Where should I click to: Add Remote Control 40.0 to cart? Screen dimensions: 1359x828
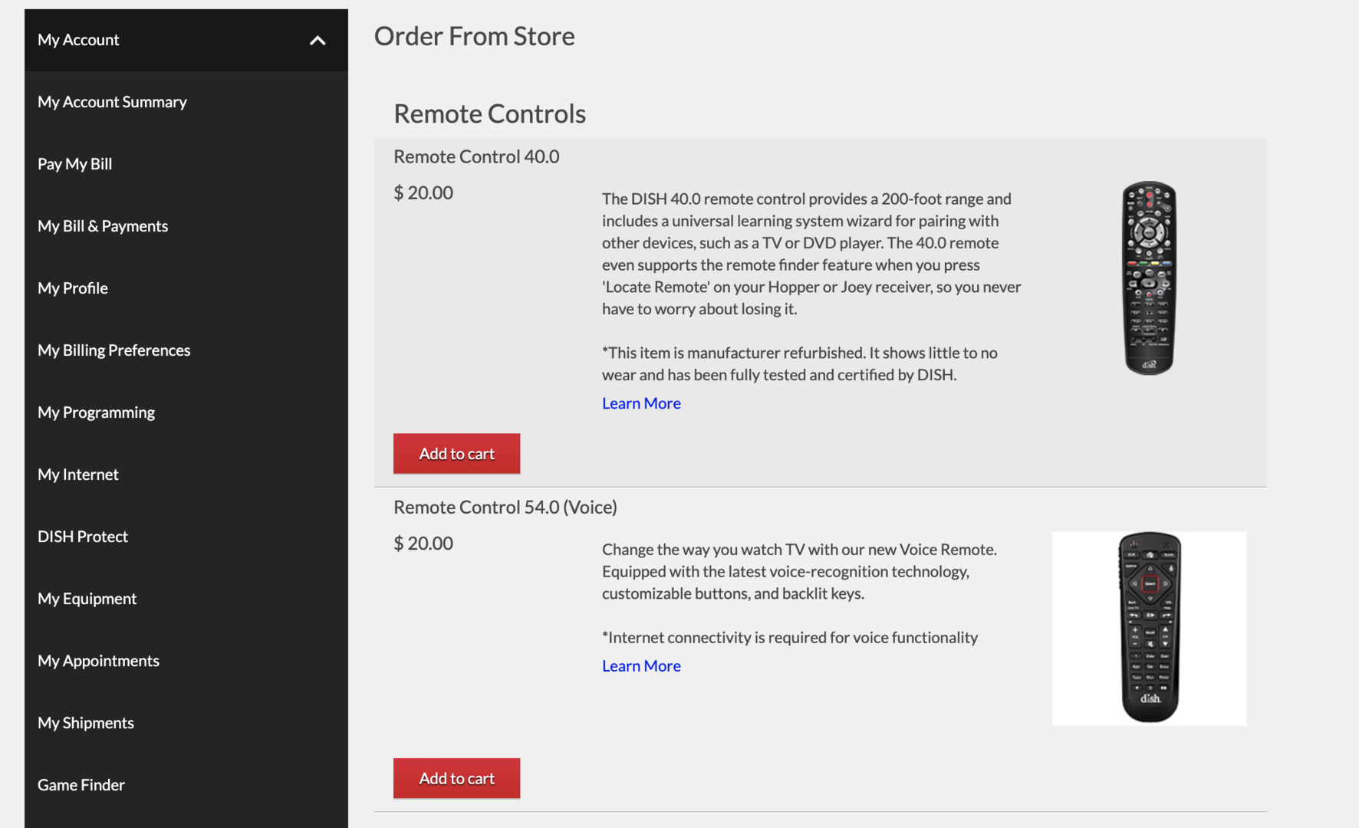[x=457, y=454]
